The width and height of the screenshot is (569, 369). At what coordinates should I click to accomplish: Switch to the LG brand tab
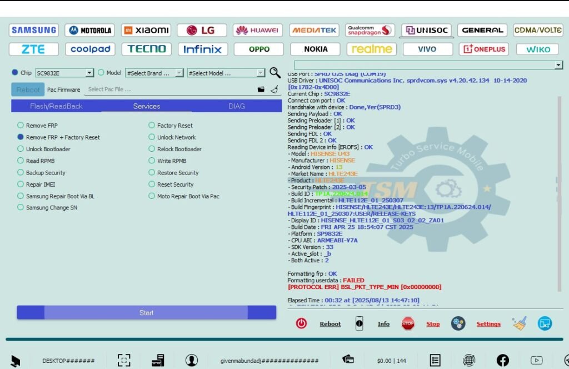point(202,30)
